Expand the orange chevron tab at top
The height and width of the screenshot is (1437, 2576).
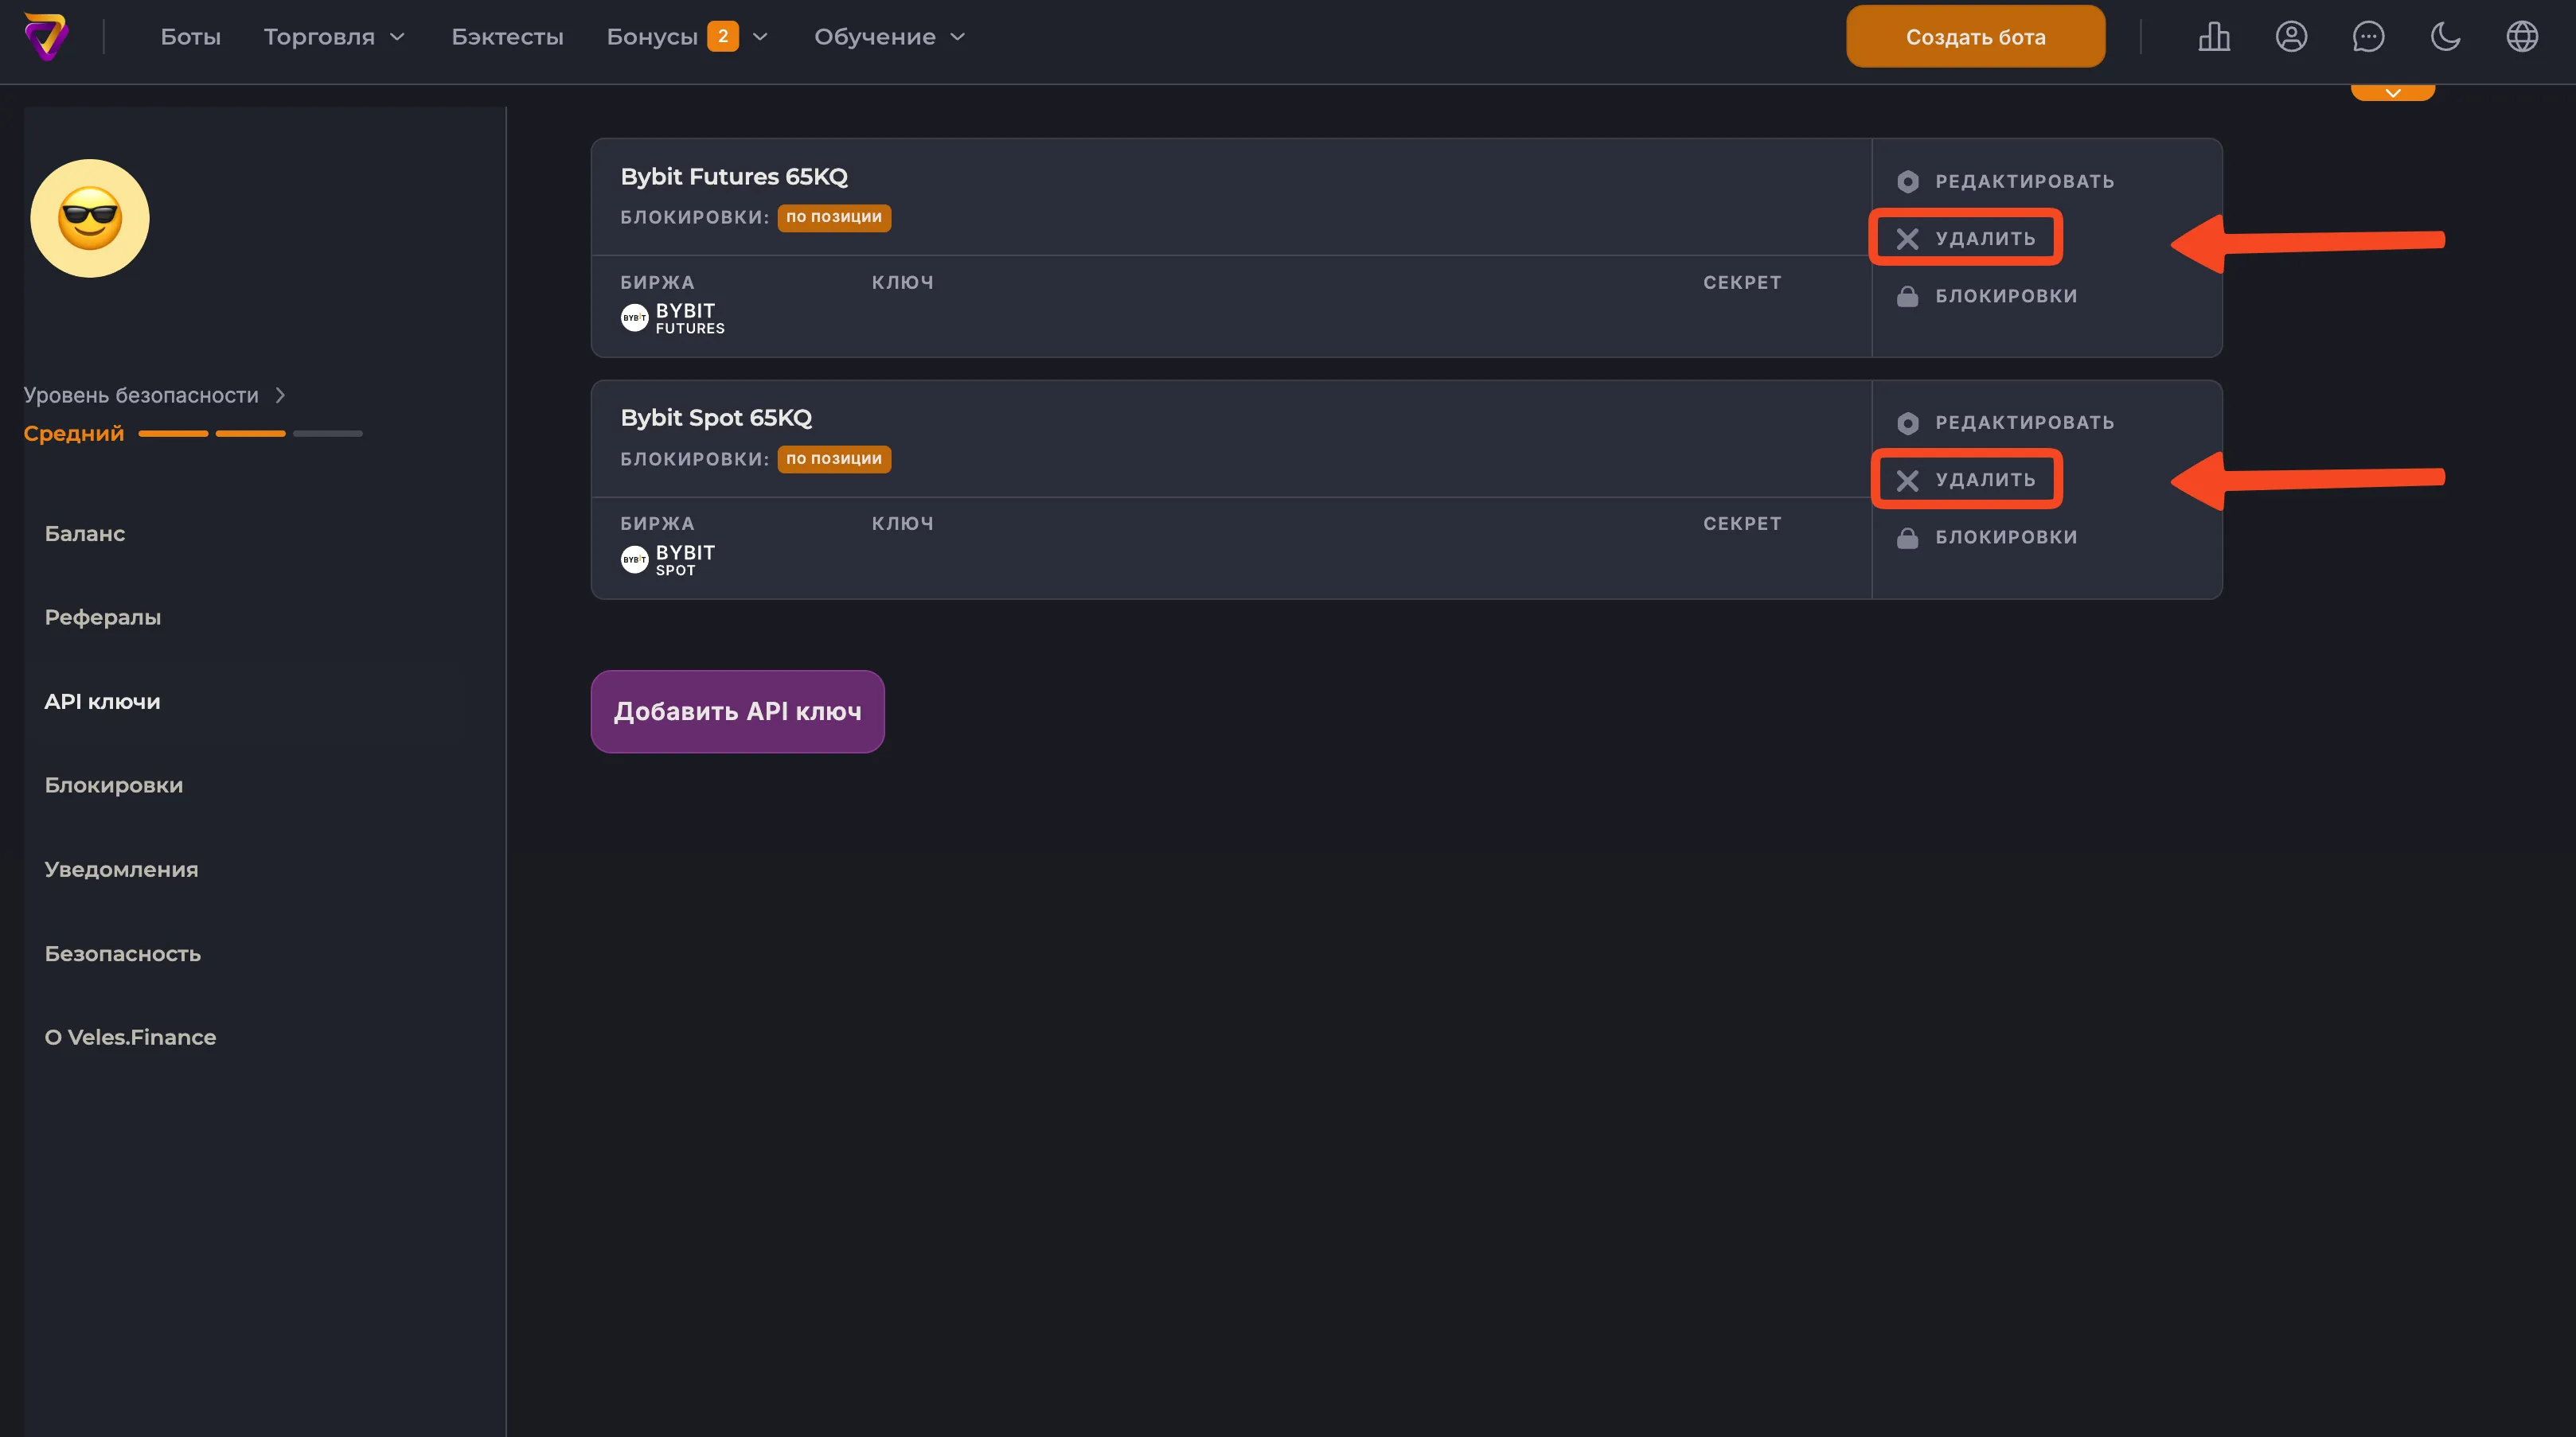[x=2392, y=92]
